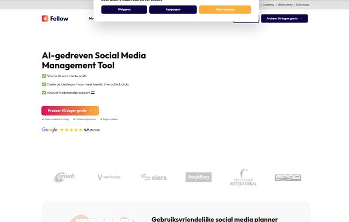Click the Vandaglas customer logo
Screen dimensions: 349x222
coord(109,177)
